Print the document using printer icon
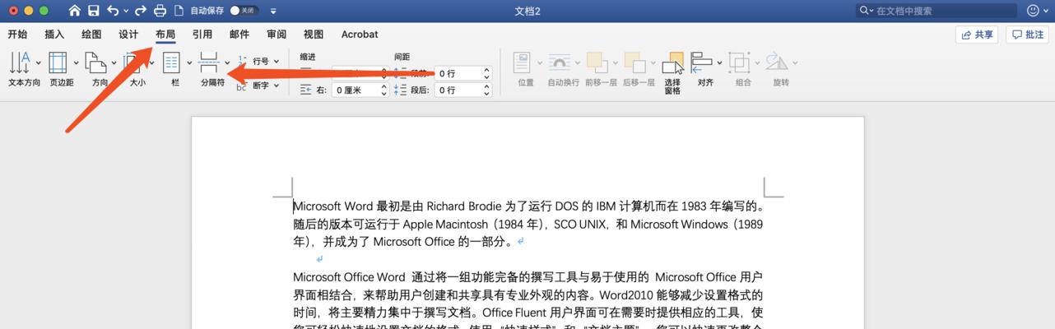 point(160,11)
